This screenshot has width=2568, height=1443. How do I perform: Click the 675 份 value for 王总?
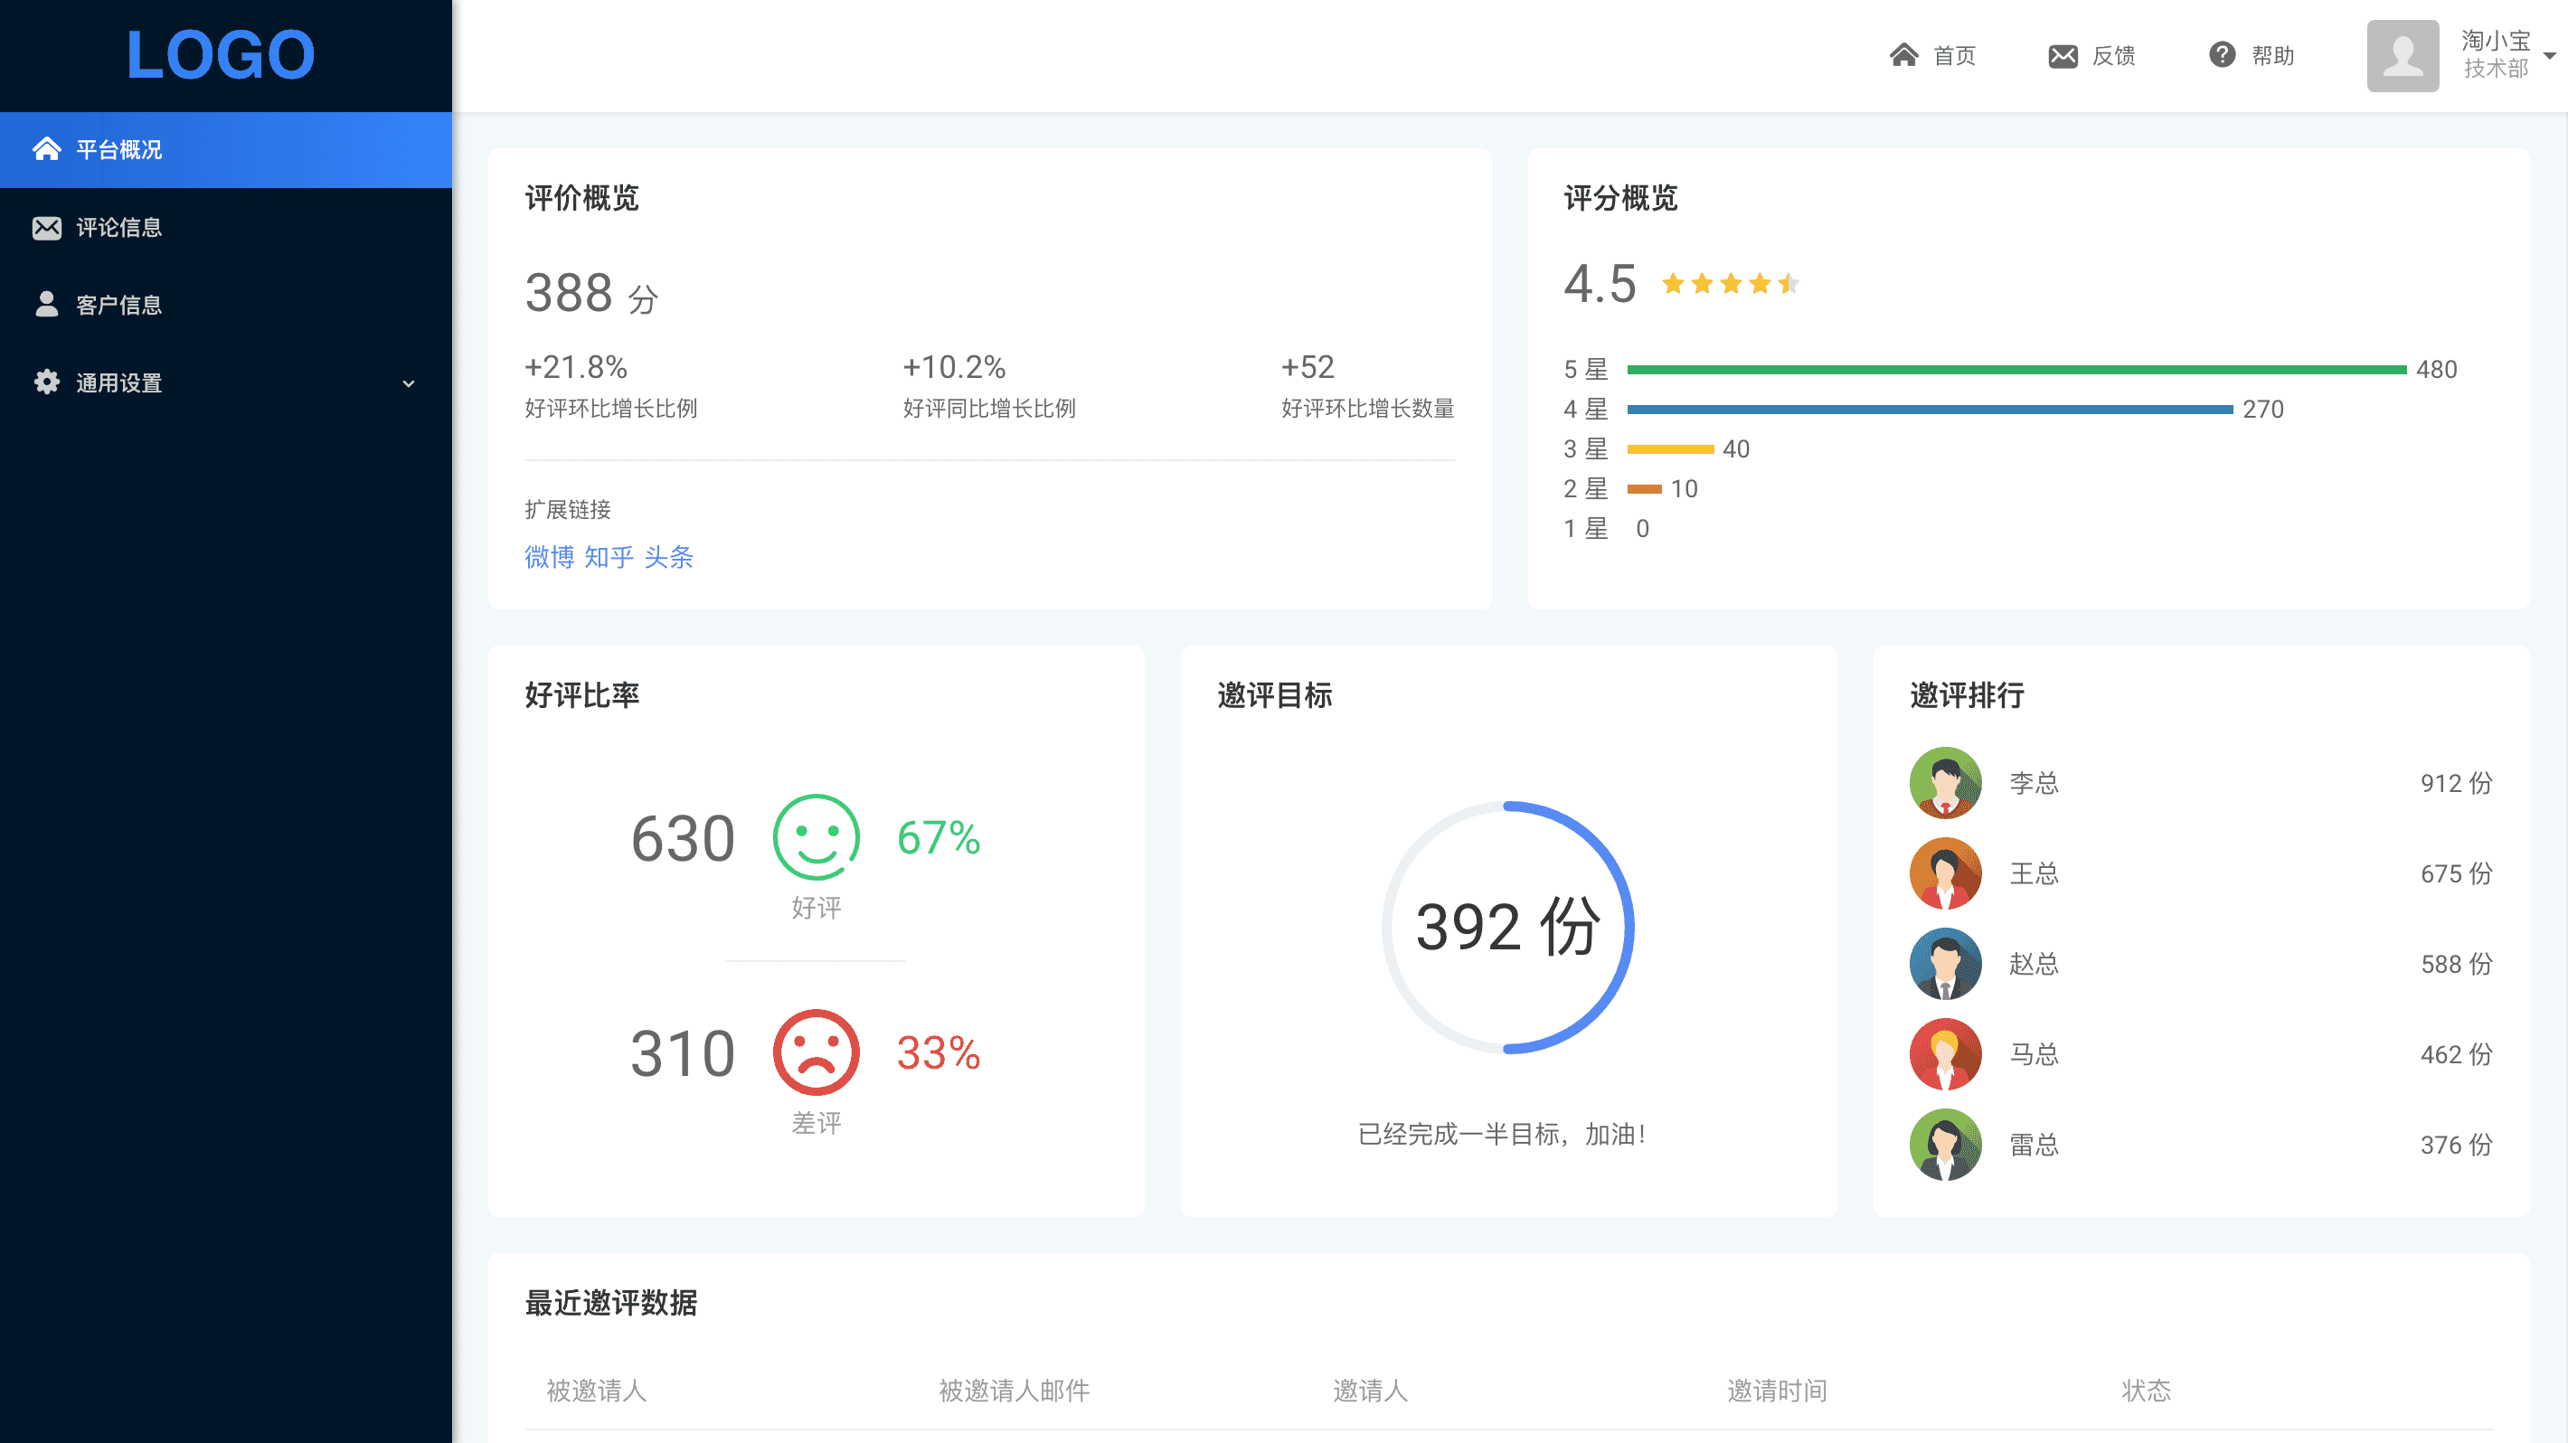[x=2457, y=874]
